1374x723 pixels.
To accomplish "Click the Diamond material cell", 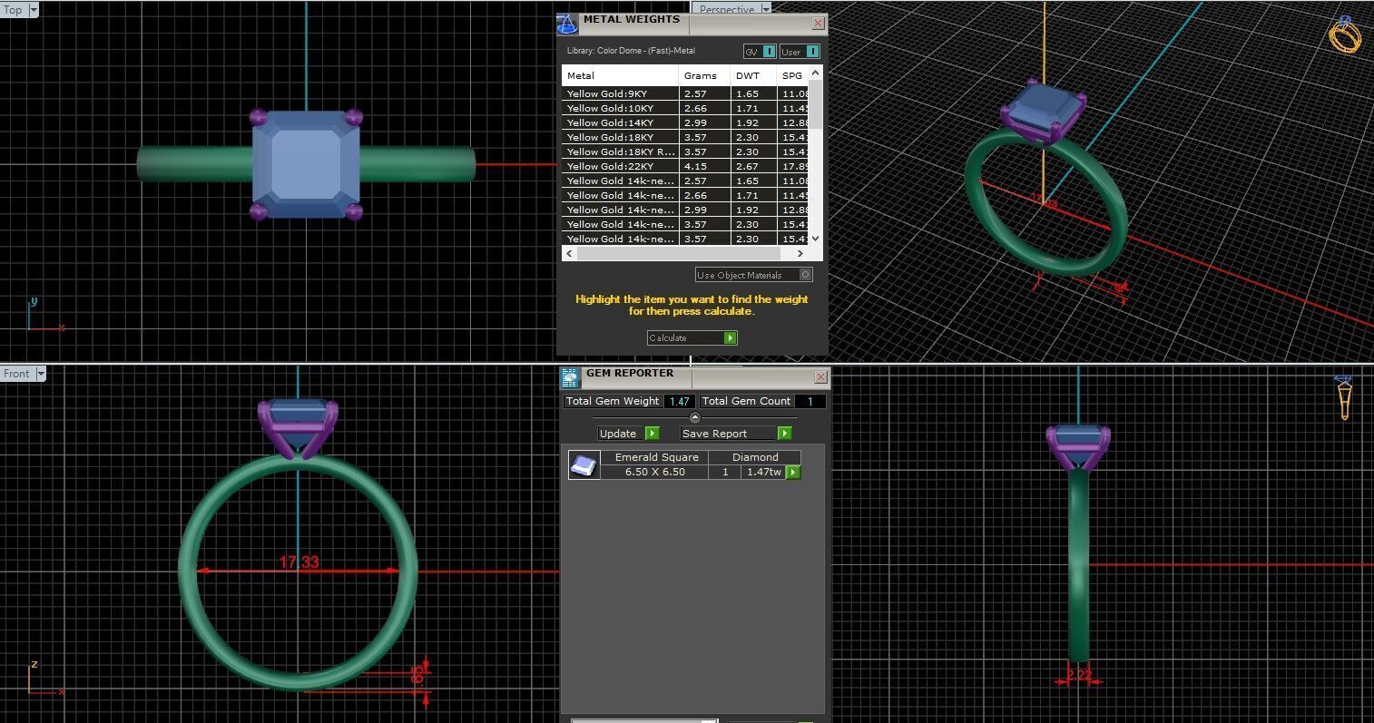I will click(x=755, y=457).
